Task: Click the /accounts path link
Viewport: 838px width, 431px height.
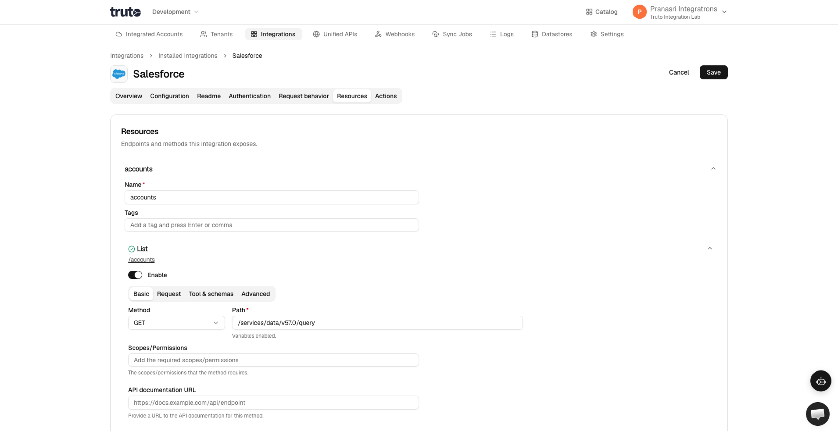Action: 141,260
